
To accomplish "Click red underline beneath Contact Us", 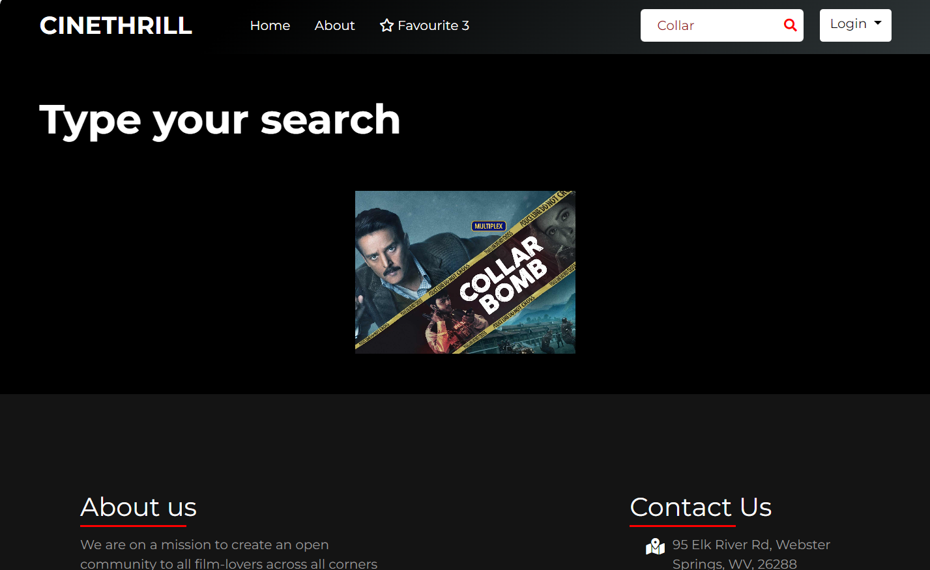I will click(x=682, y=526).
